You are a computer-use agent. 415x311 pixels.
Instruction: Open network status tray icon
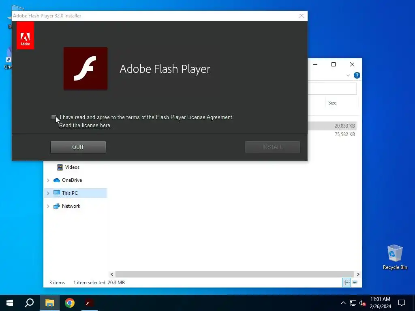(x=353, y=303)
